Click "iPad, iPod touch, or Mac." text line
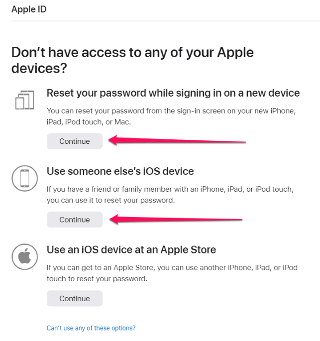This screenshot has height=341, width=320. (89, 122)
